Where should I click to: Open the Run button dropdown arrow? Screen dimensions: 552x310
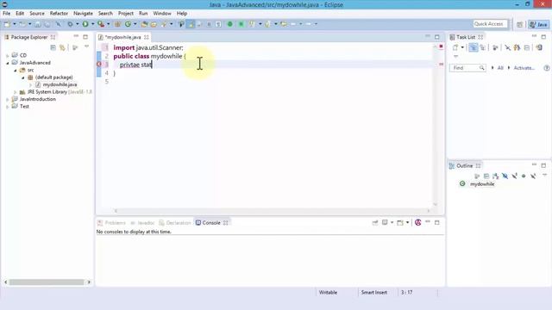pyautogui.click(x=93, y=24)
